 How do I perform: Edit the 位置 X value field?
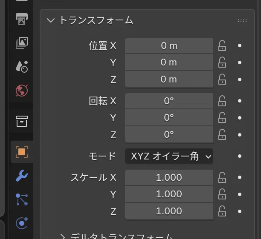pyautogui.click(x=169, y=46)
